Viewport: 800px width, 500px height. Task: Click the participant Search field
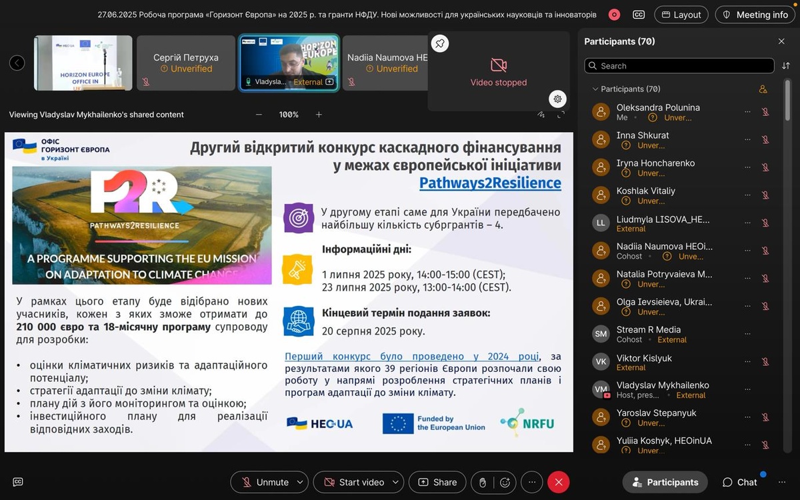coord(679,66)
